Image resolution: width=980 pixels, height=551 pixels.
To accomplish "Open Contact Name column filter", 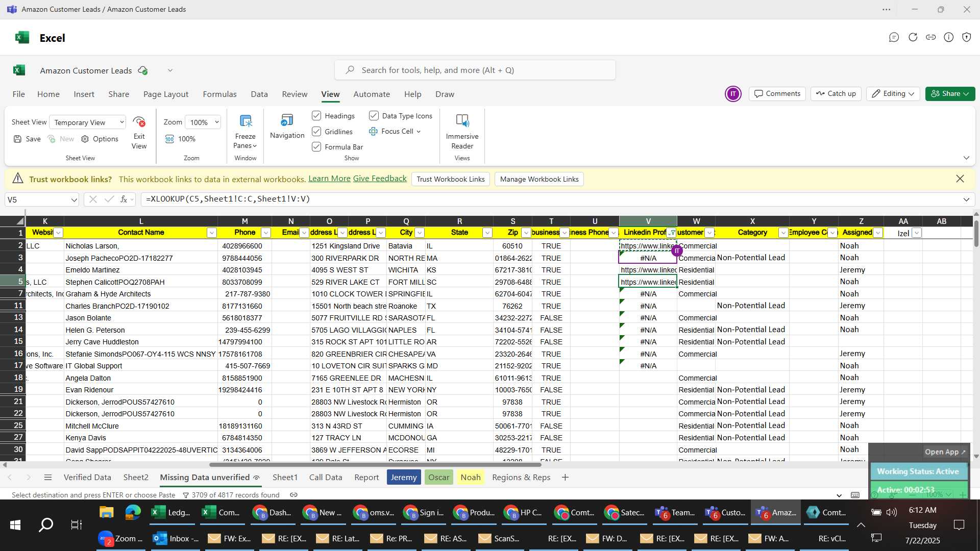I will [211, 233].
